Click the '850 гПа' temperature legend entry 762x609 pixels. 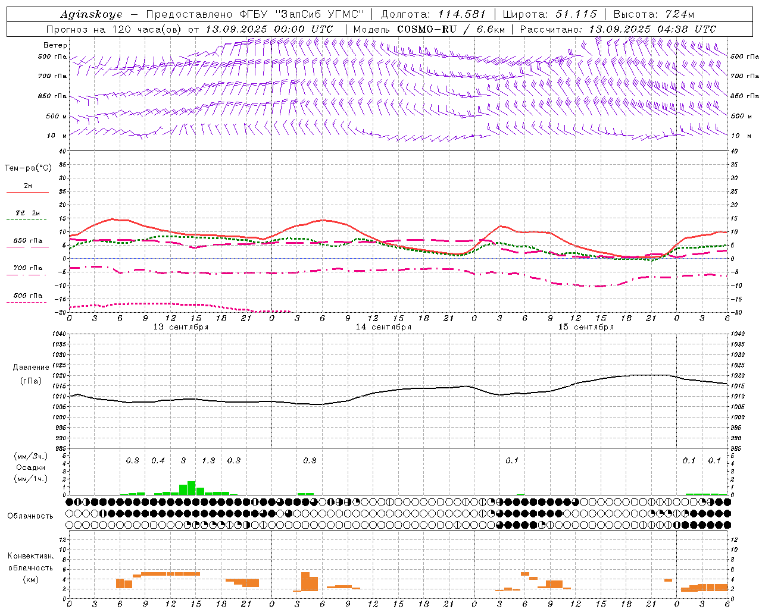[x=28, y=241]
